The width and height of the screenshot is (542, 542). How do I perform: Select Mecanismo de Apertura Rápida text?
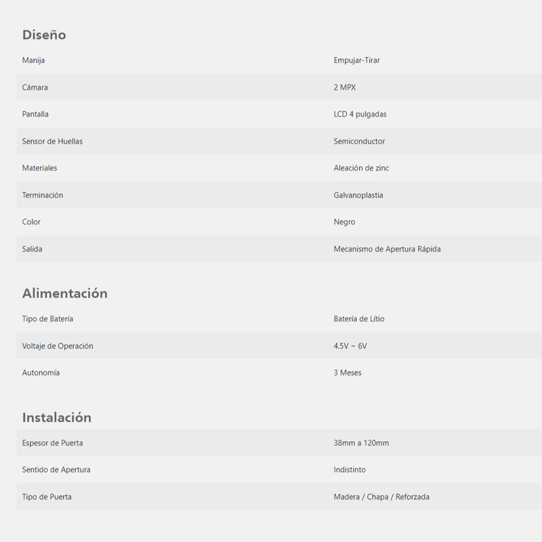(x=387, y=249)
